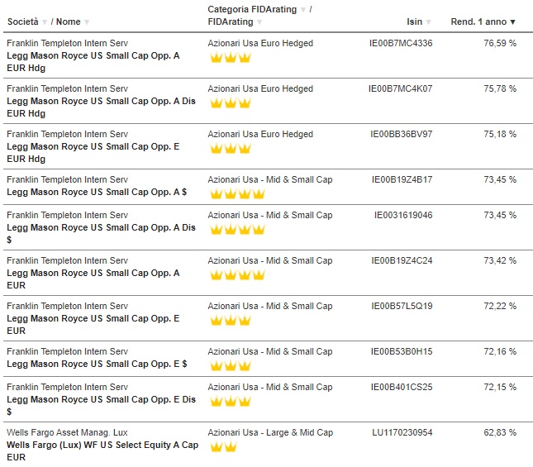Click crown rating for ISIN IE0031619046
This screenshot has width=533, height=467.
pos(238,230)
